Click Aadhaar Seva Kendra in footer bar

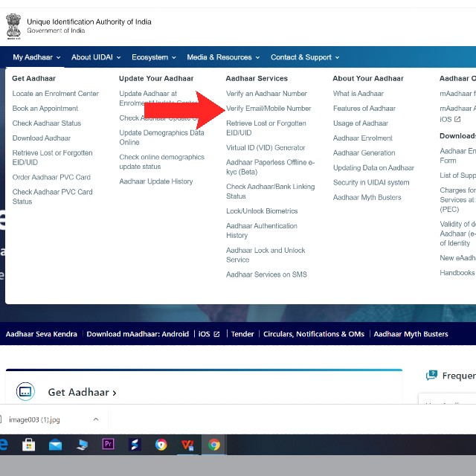click(42, 334)
